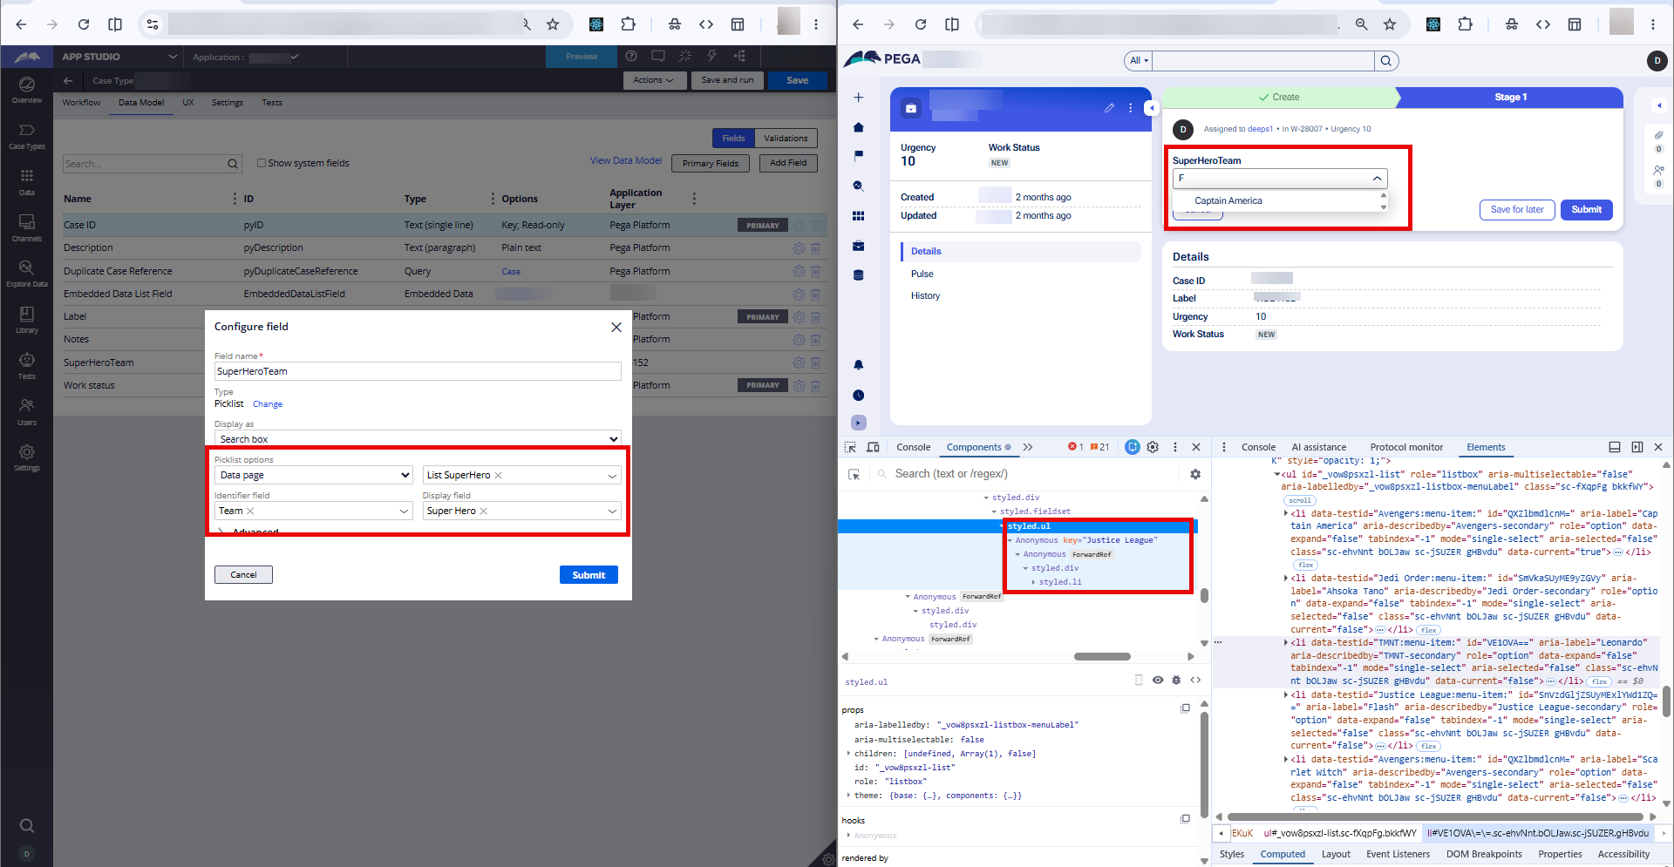Expand Identifier field Team dropdown
1674x867 pixels.
pos(404,511)
